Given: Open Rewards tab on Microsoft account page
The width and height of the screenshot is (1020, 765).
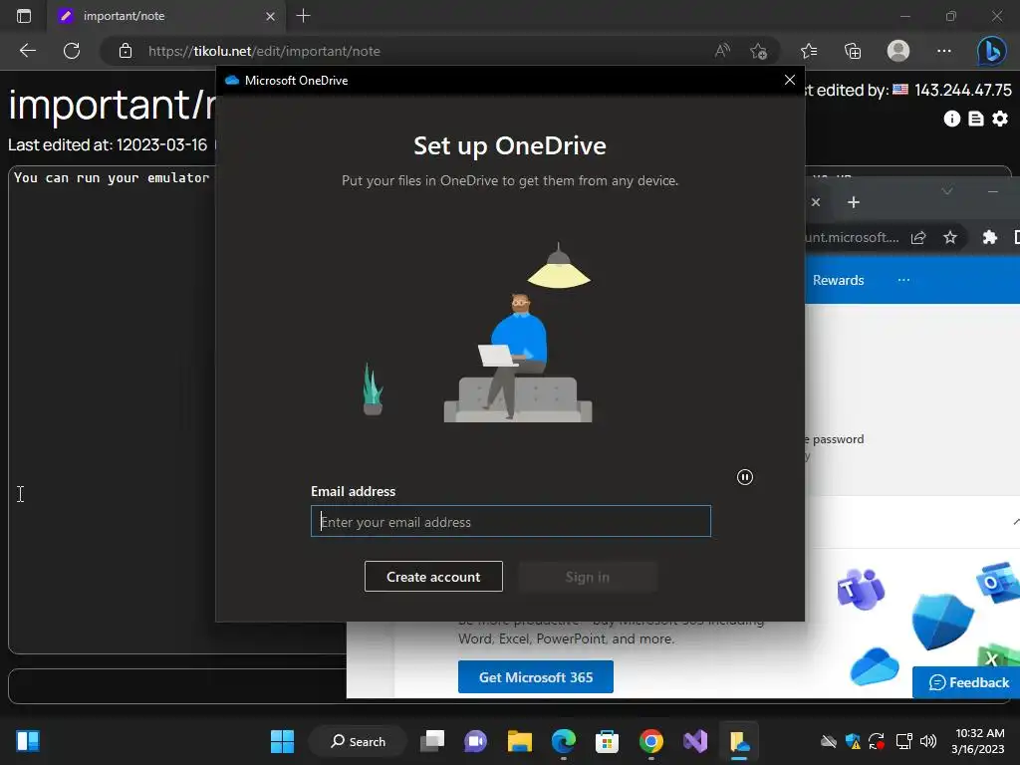Looking at the screenshot, I should [838, 280].
